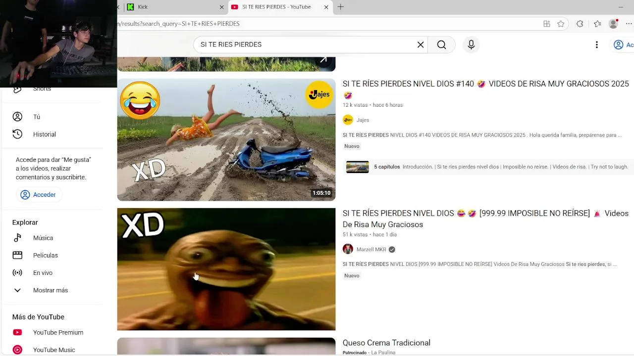Image resolution: width=634 pixels, height=356 pixels.
Task: Open Música in Explorar
Action: (43, 238)
